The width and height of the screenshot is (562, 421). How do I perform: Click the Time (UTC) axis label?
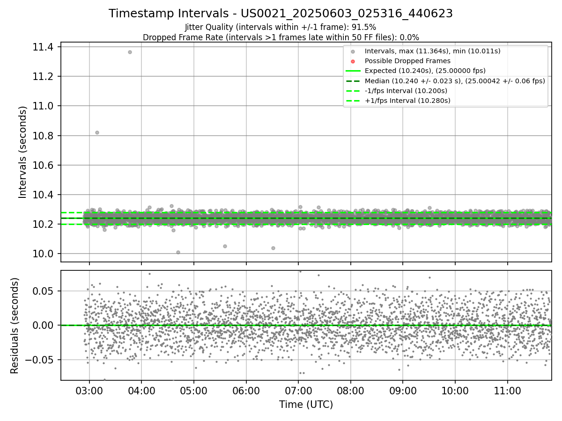click(306, 405)
